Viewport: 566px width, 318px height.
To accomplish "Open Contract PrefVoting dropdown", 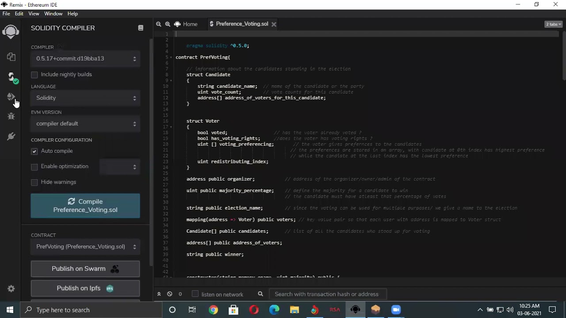I will click(x=85, y=246).
